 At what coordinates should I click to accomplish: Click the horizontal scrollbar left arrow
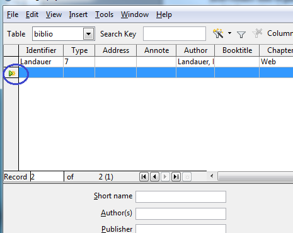click(212, 176)
